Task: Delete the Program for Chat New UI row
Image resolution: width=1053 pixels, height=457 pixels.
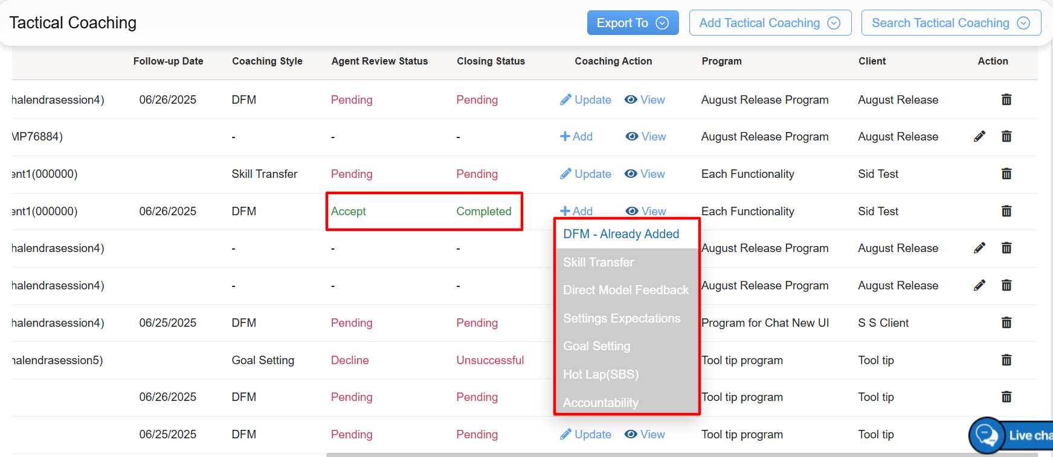Action: 1006,323
